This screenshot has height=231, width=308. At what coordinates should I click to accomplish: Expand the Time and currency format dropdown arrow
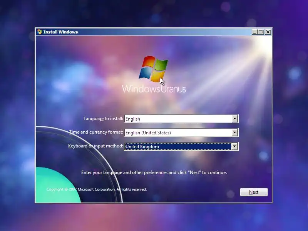(x=234, y=132)
